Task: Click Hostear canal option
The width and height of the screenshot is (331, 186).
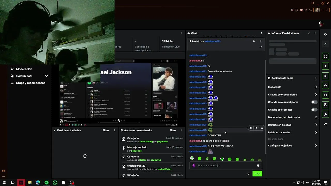Action: (x=276, y=139)
